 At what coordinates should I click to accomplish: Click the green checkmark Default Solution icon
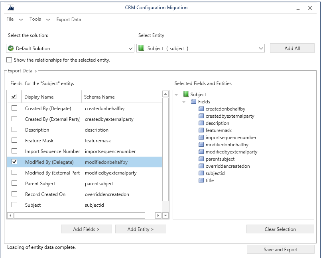click(11, 48)
